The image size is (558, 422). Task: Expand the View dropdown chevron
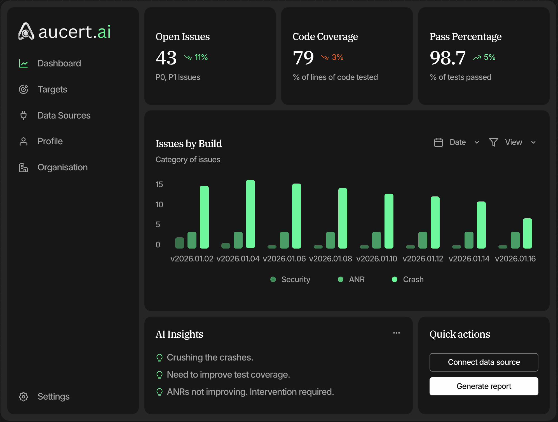pos(533,142)
